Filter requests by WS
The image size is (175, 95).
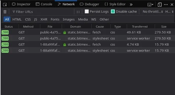tap(94, 20)
